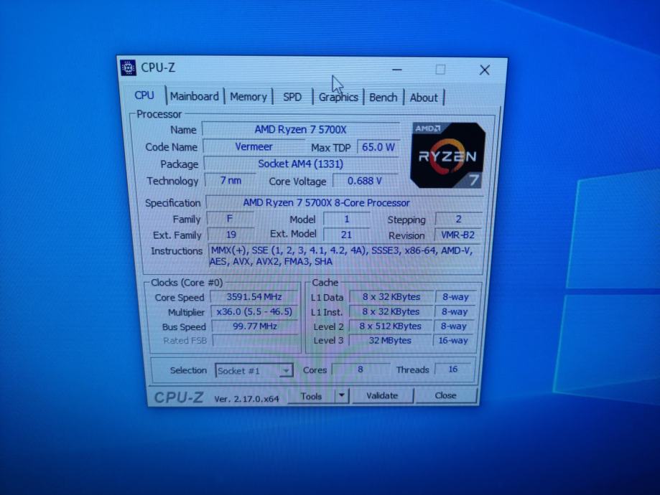Image resolution: width=660 pixels, height=495 pixels.
Task: Click the version text Ver. 2.17.0.x64
Action: pos(246,399)
